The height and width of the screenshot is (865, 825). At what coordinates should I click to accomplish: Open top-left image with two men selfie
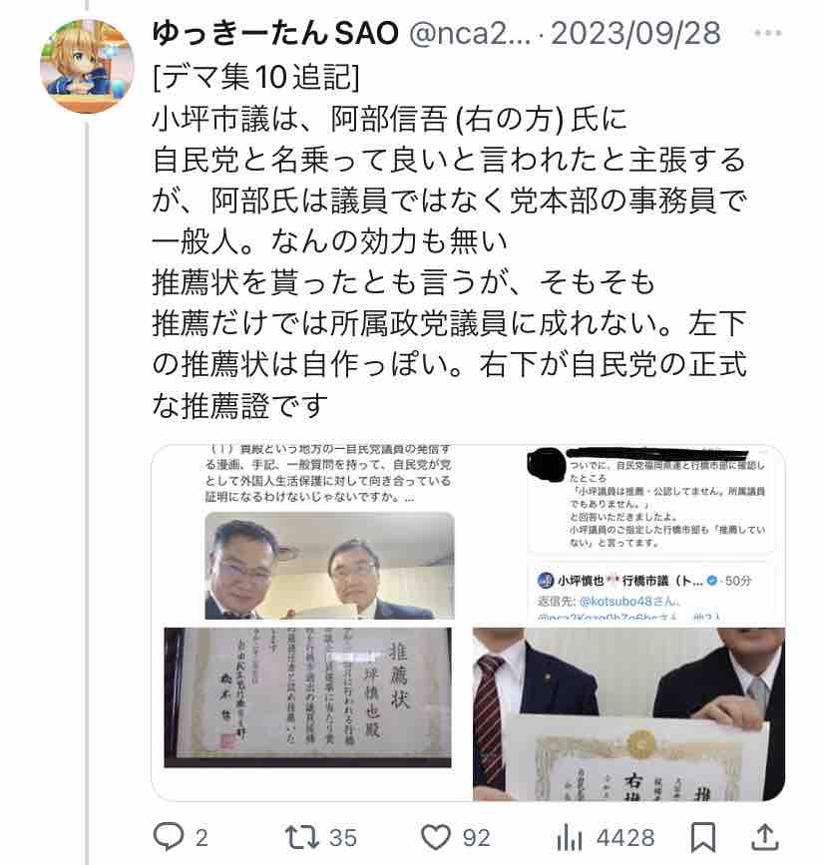(311, 533)
